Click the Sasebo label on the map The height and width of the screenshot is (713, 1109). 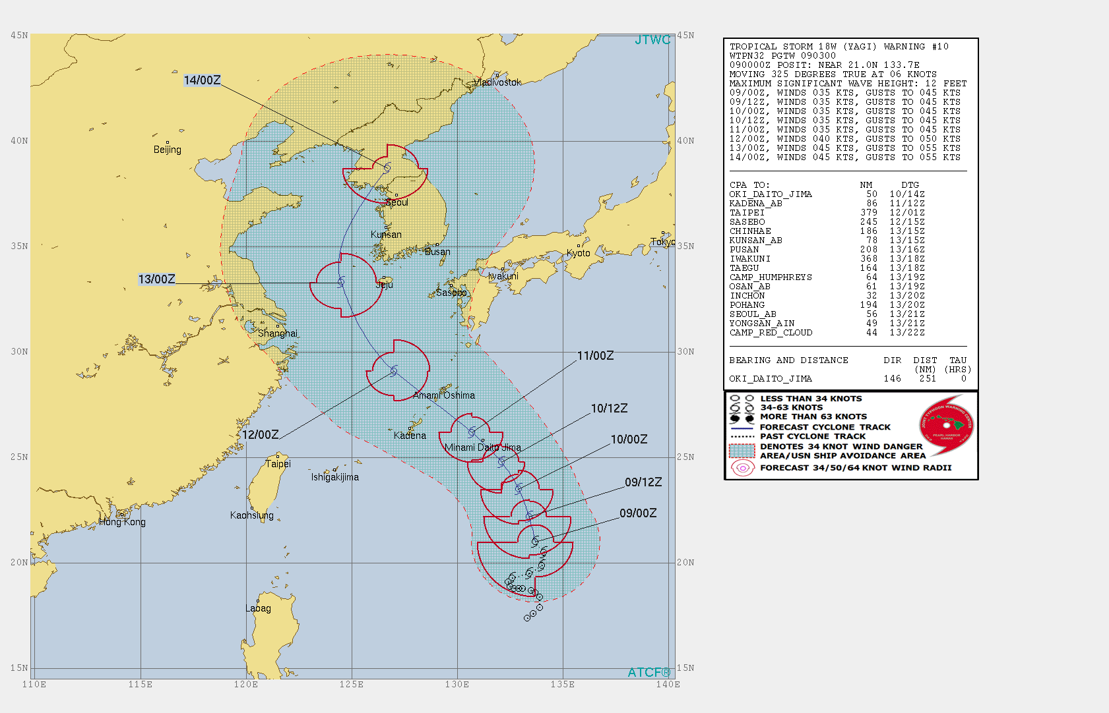coord(451,293)
